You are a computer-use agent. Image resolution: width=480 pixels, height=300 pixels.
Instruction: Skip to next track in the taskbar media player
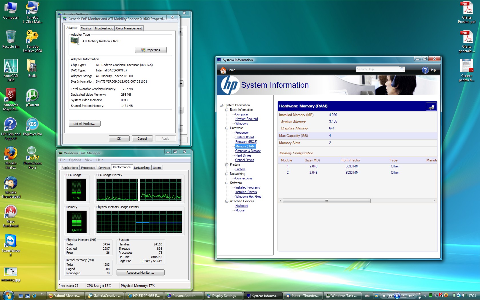coord(404,296)
